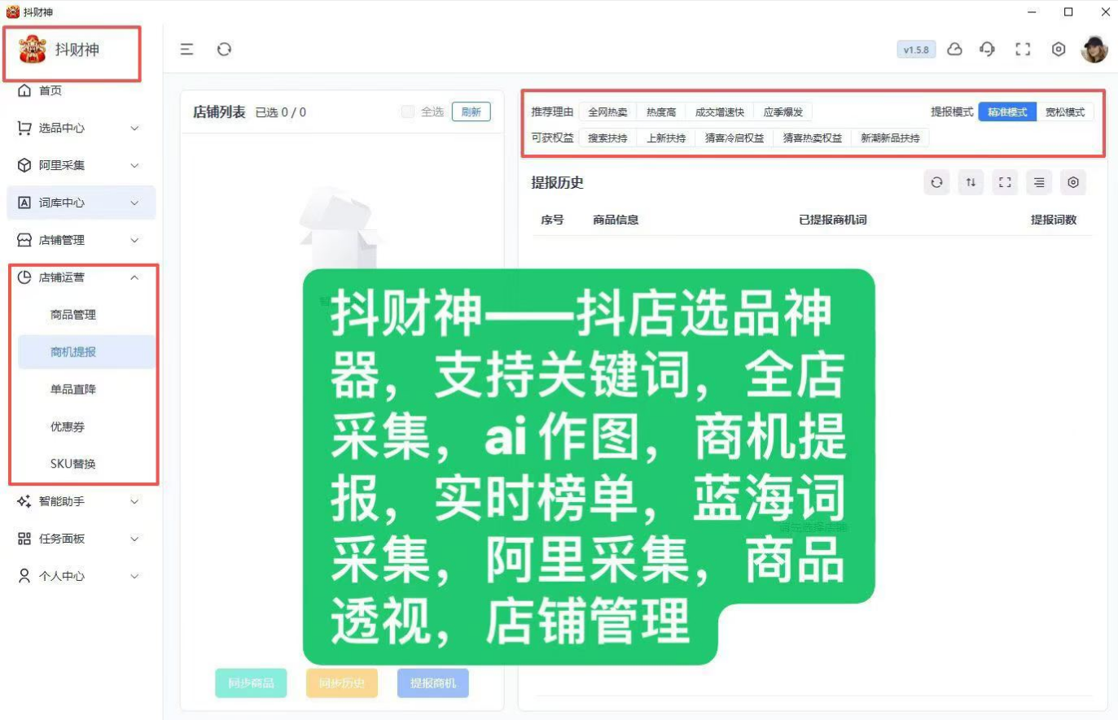Click the top toolbar refresh icon

coord(224,50)
